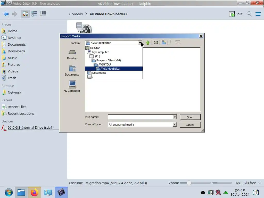
Task: Open Desktop shortcut in Import Media sidebar
Action: coord(72,55)
